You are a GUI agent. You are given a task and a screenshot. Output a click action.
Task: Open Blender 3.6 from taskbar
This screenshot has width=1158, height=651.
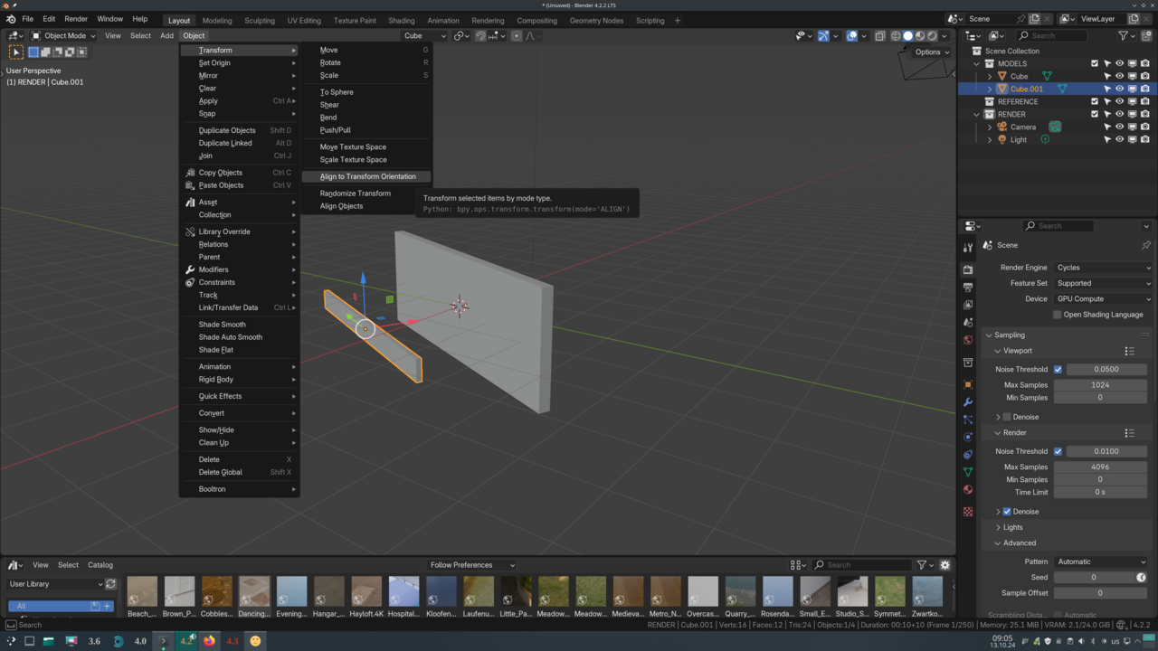tap(94, 641)
